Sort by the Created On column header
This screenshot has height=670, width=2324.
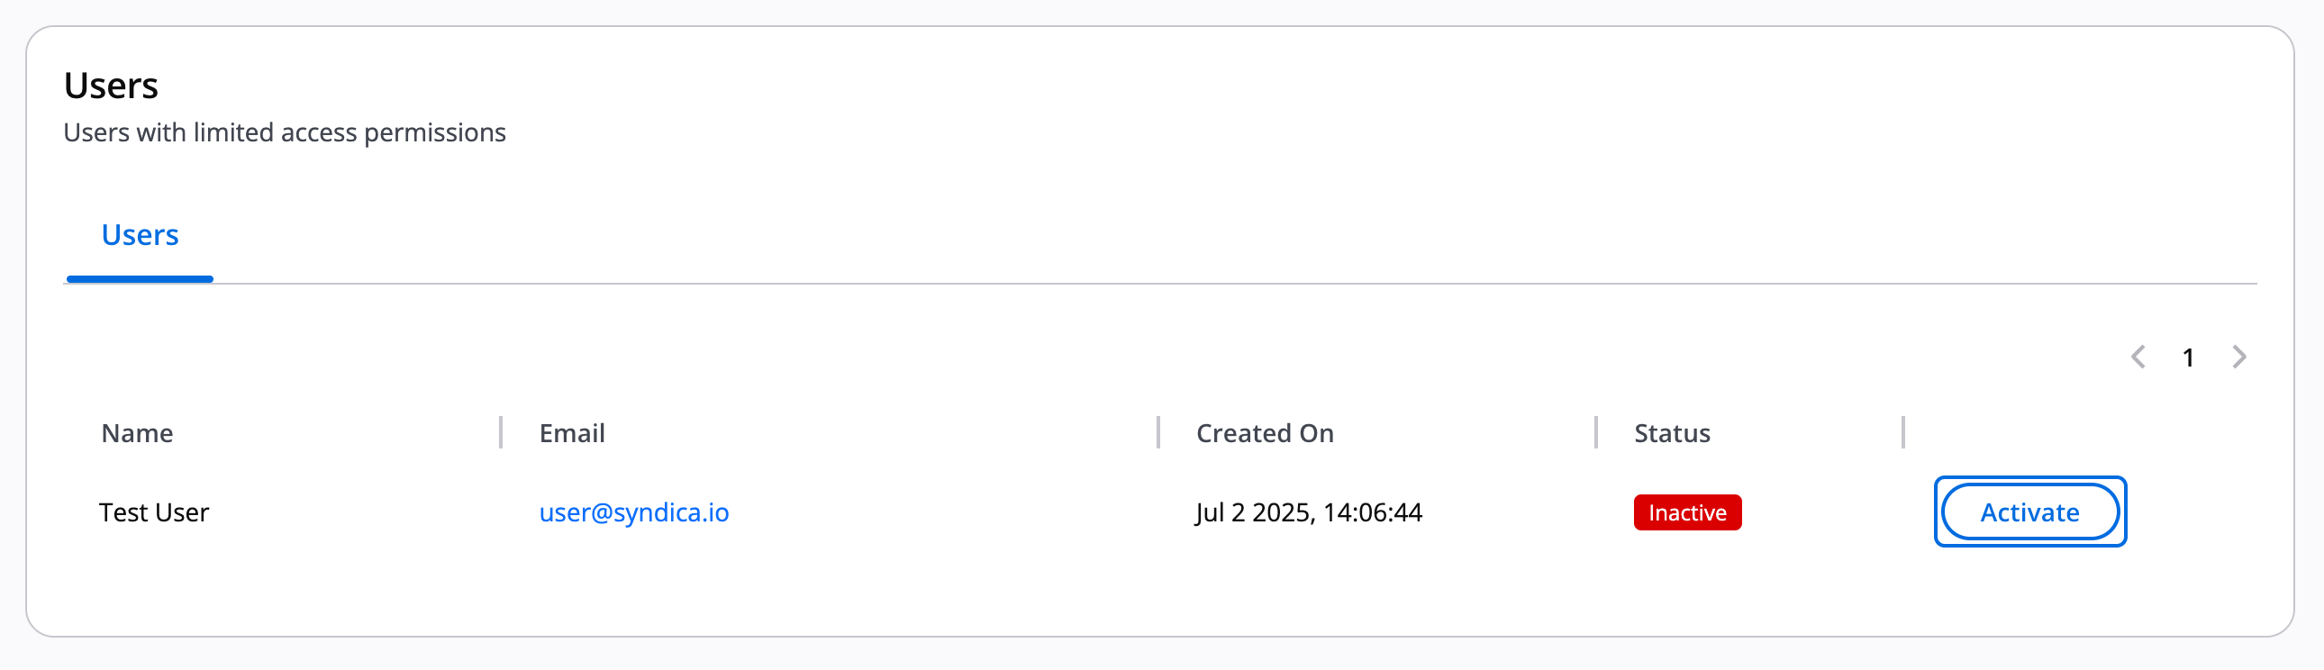1264,434
